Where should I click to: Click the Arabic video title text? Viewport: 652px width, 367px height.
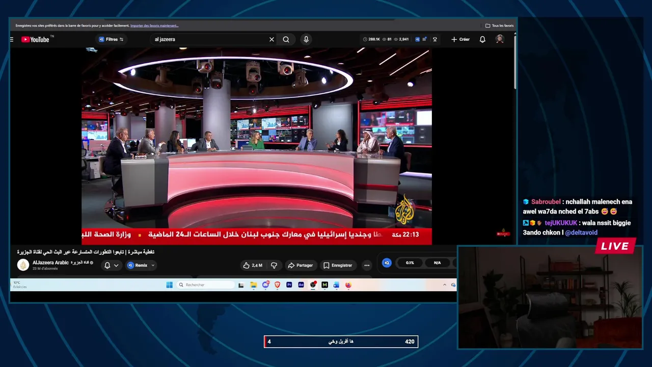click(86, 252)
